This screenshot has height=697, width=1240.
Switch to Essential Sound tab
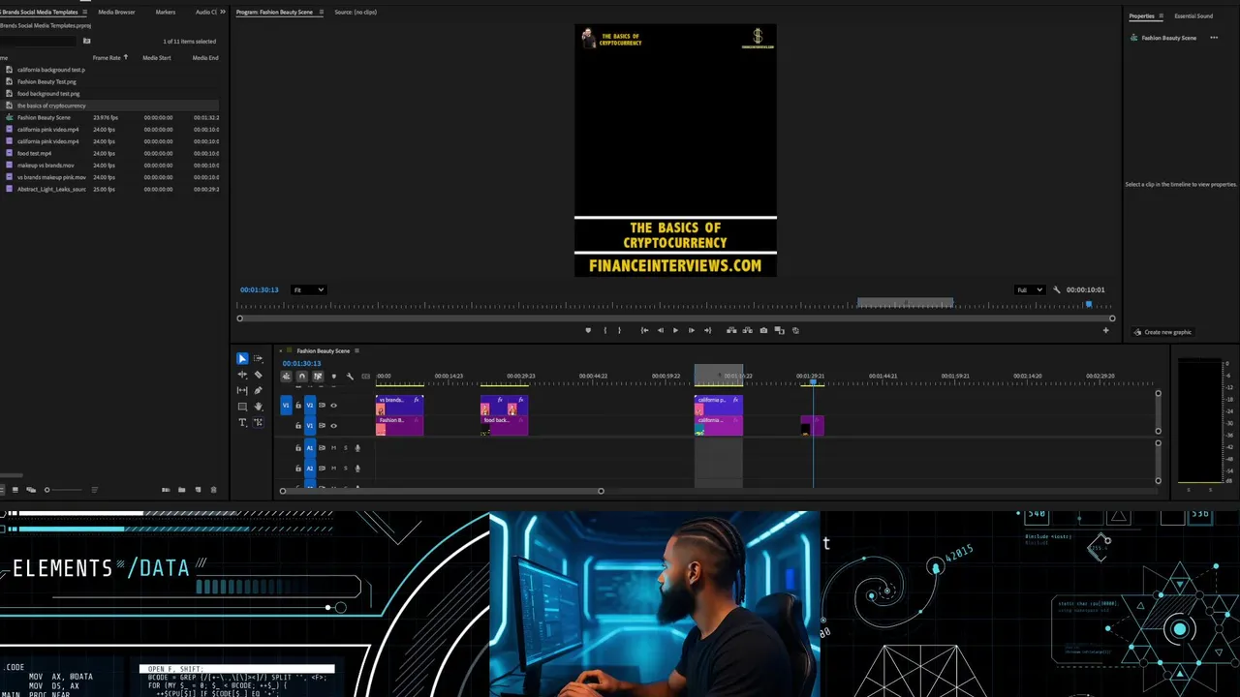coord(1193,15)
